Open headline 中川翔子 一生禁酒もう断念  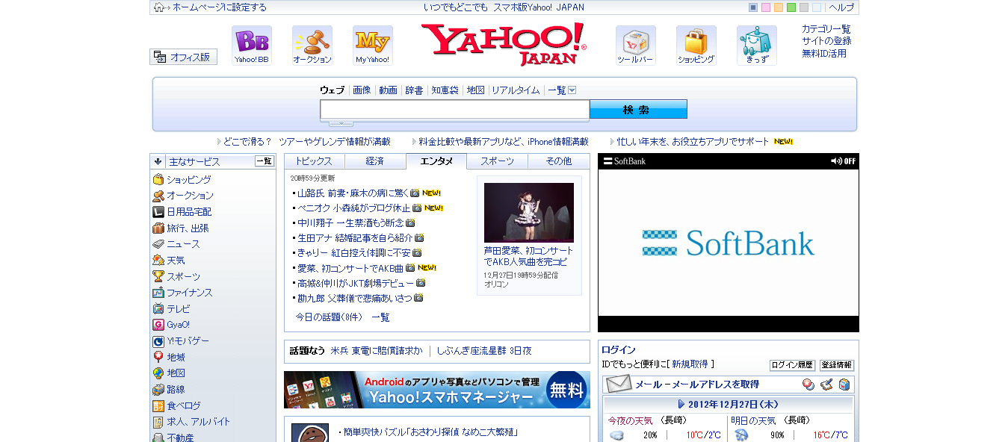[x=350, y=222]
